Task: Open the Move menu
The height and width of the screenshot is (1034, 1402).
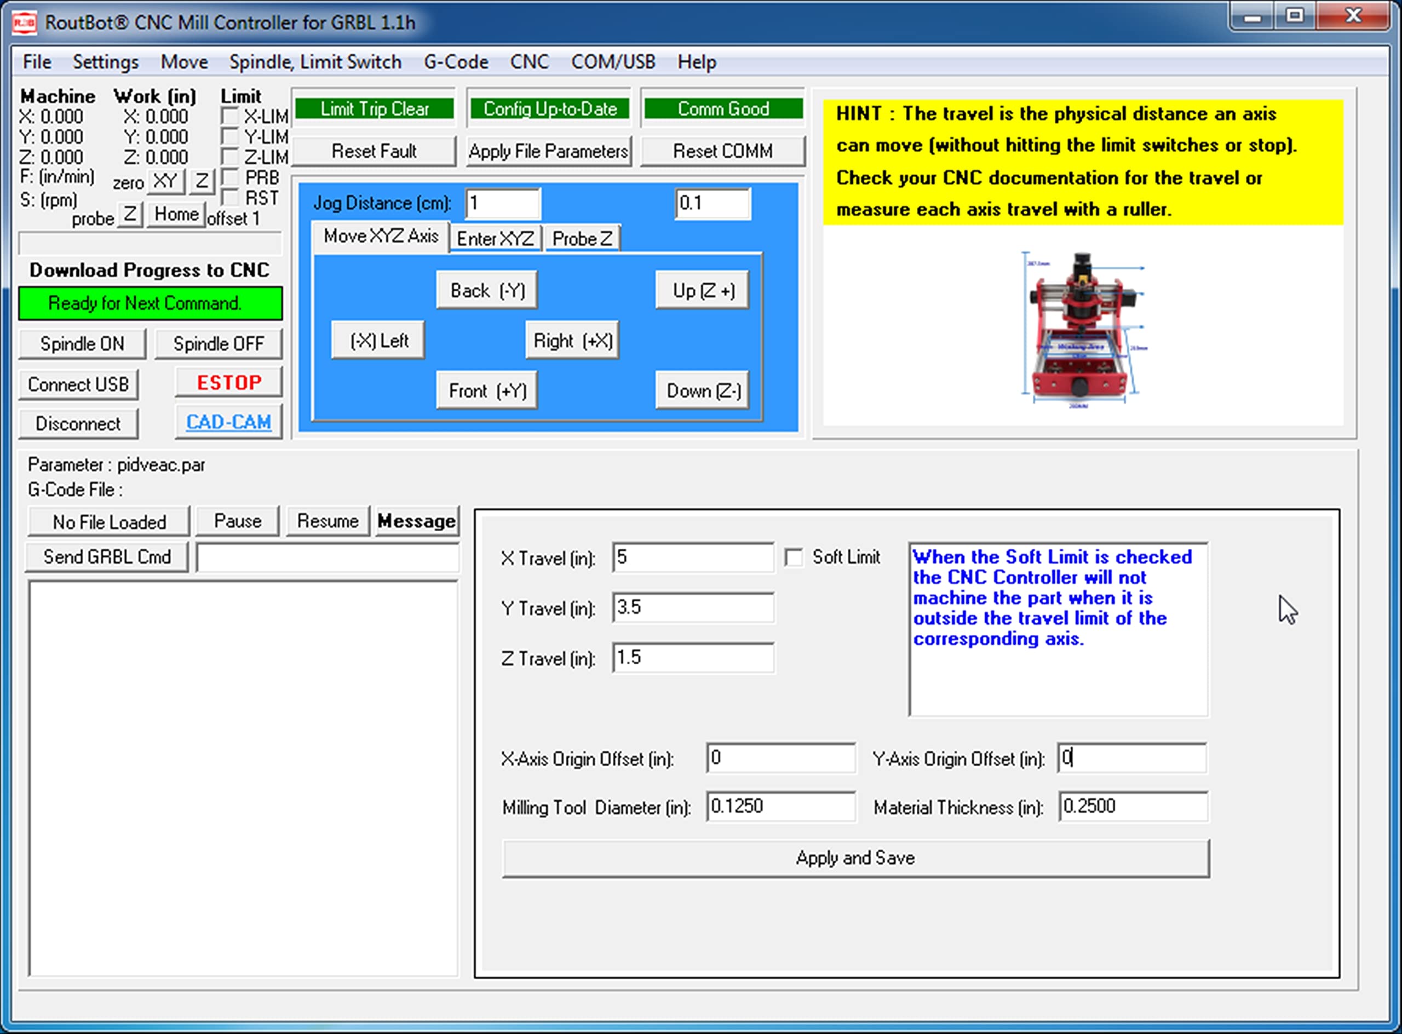Action: coord(184,62)
